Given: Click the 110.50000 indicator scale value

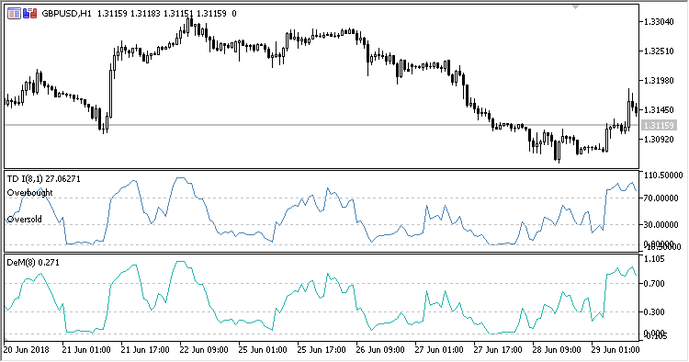Looking at the screenshot, I should [x=663, y=175].
